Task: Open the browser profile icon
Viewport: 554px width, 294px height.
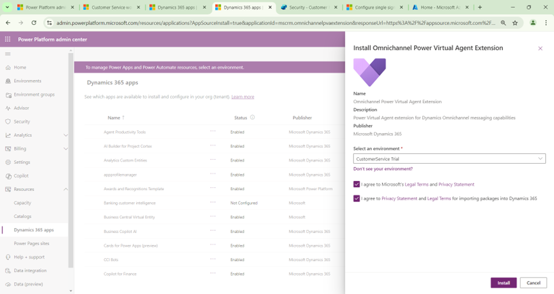Action: pyautogui.click(x=532, y=22)
